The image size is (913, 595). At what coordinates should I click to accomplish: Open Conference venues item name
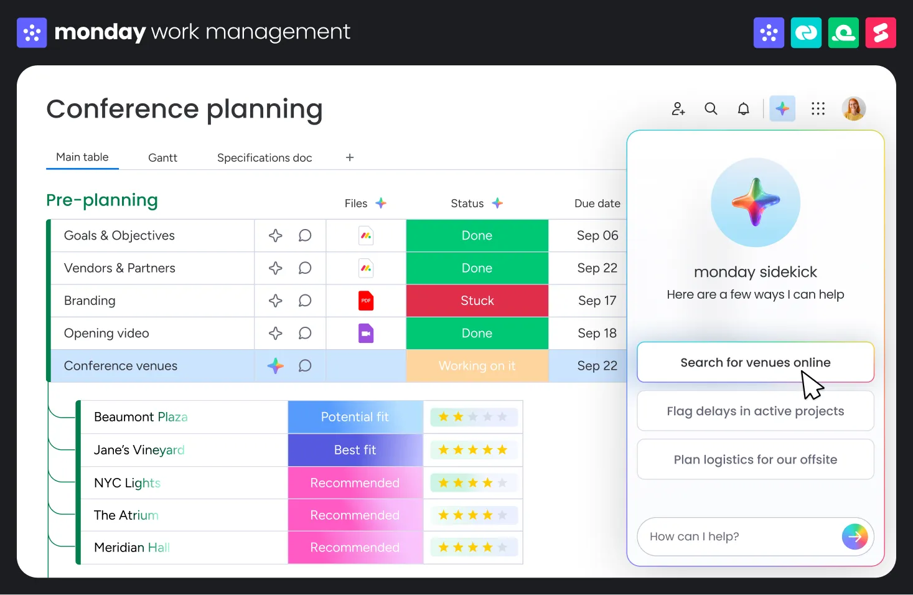(x=121, y=366)
